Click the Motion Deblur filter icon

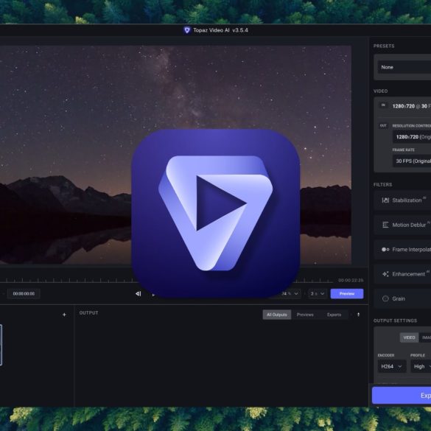point(385,225)
